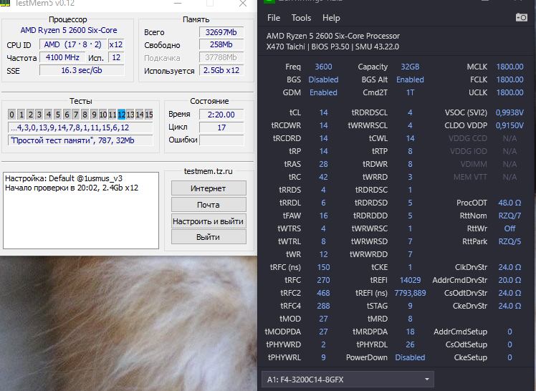Click the AMD Ryzen 5 2600 Six-Core label in TestMem5
Screen dimensions: 536x391
(69, 30)
